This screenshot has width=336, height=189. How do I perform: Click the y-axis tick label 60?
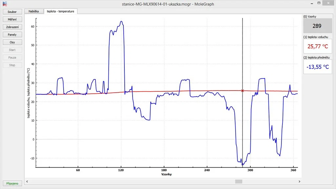pyautogui.click(x=32, y=27)
